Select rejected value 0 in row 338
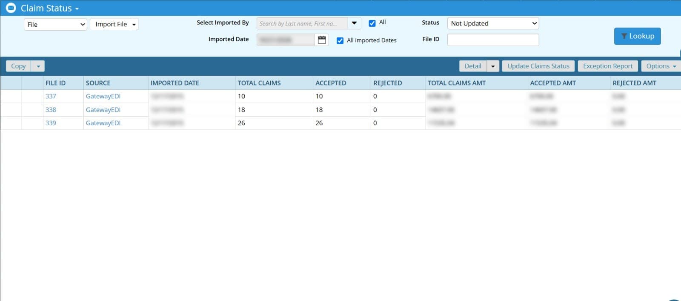This screenshot has height=301, width=681. (x=375, y=110)
